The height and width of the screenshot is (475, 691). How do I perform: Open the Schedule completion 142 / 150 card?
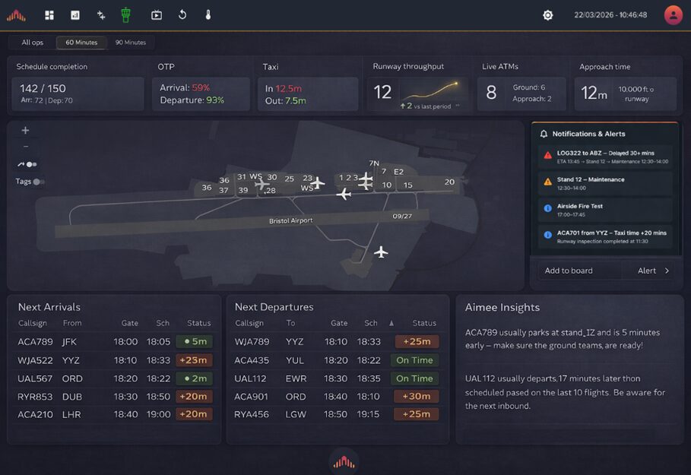click(78, 93)
